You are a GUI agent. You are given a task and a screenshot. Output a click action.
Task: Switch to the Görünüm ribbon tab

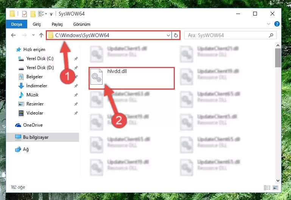click(82, 24)
